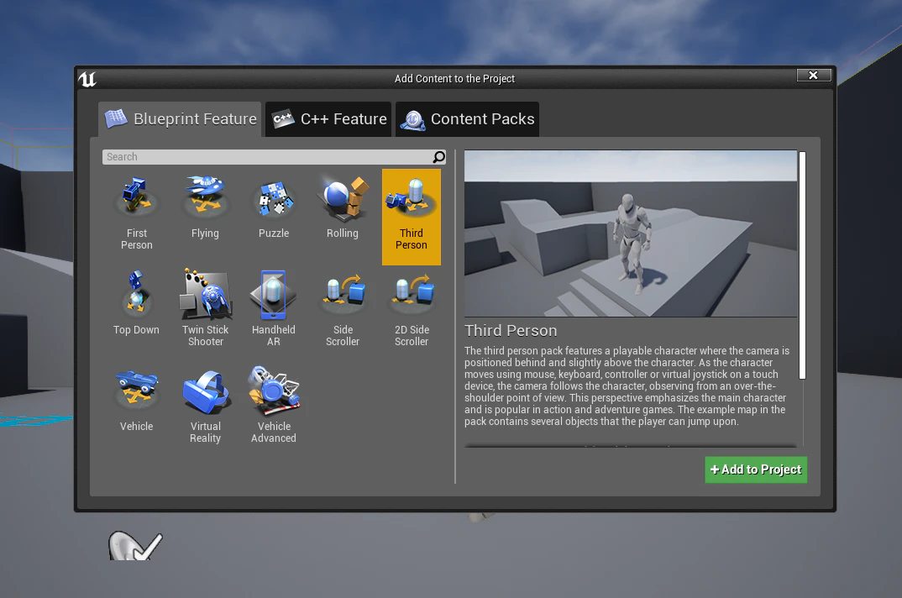Image resolution: width=902 pixels, height=598 pixels.
Task: Click the Unreal Engine logo icon
Action: [x=87, y=79]
